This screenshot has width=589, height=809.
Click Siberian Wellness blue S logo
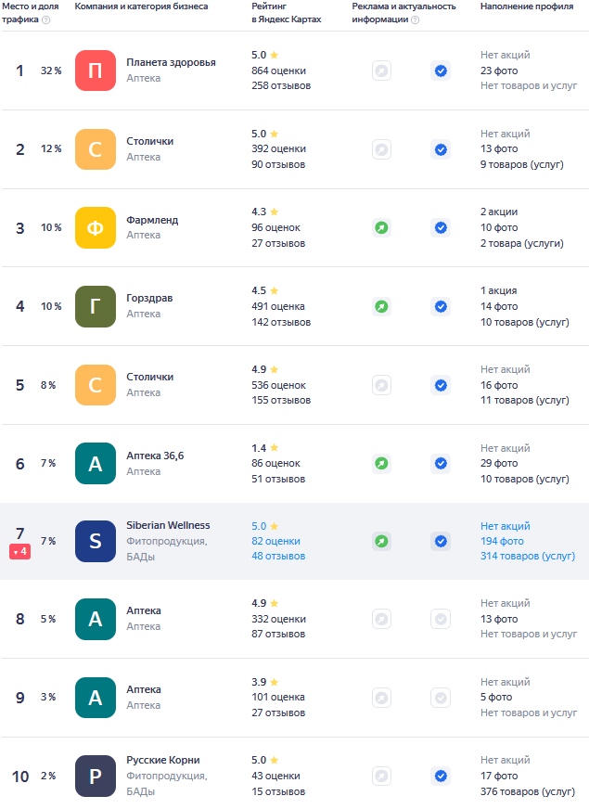96,541
